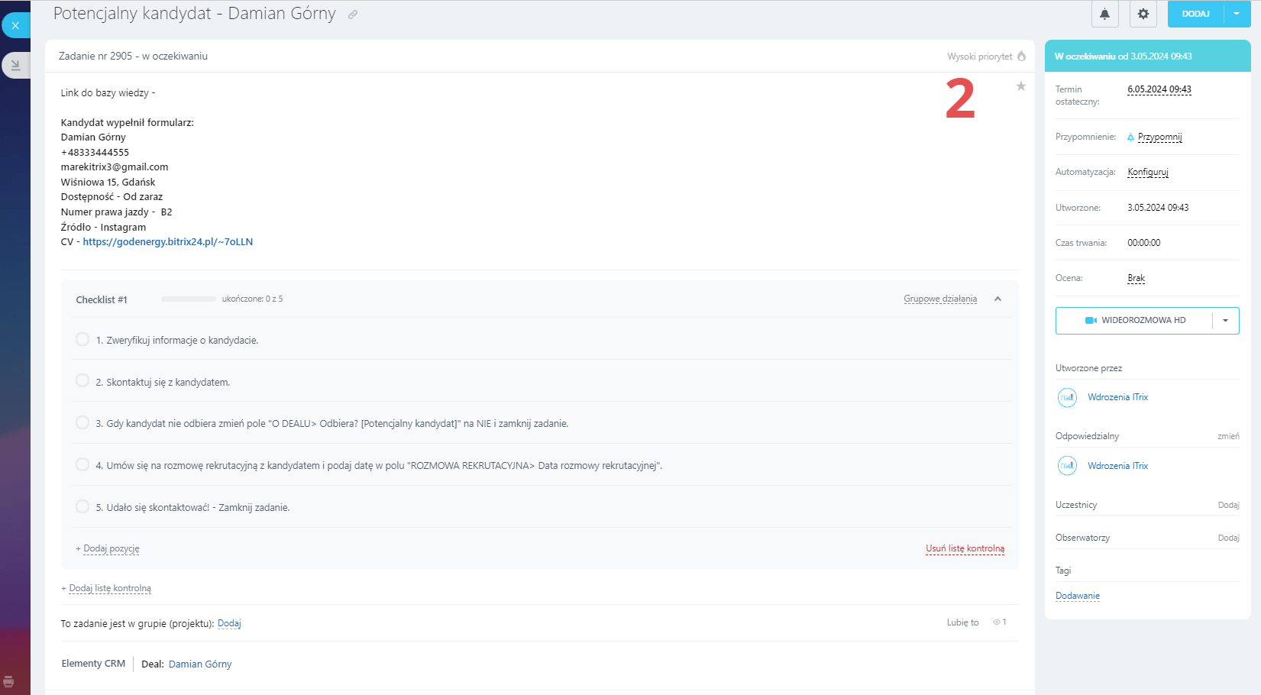Viewport: 1261px width, 695px height.
Task: Click Konfiguruj automation link
Action: (1147, 173)
